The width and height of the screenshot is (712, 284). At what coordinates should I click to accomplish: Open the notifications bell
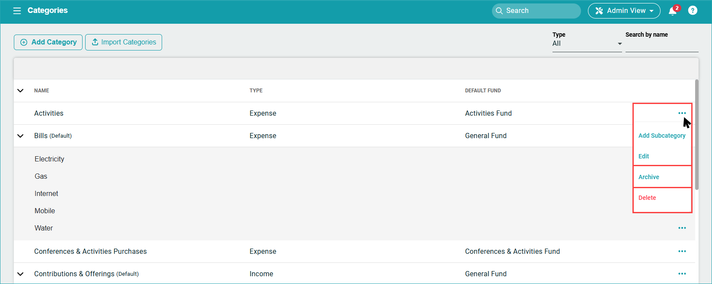[x=672, y=11]
